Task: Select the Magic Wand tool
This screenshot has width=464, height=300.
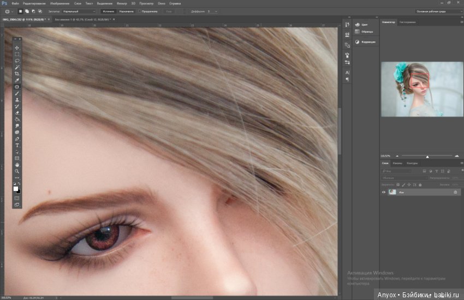Action: (17, 68)
